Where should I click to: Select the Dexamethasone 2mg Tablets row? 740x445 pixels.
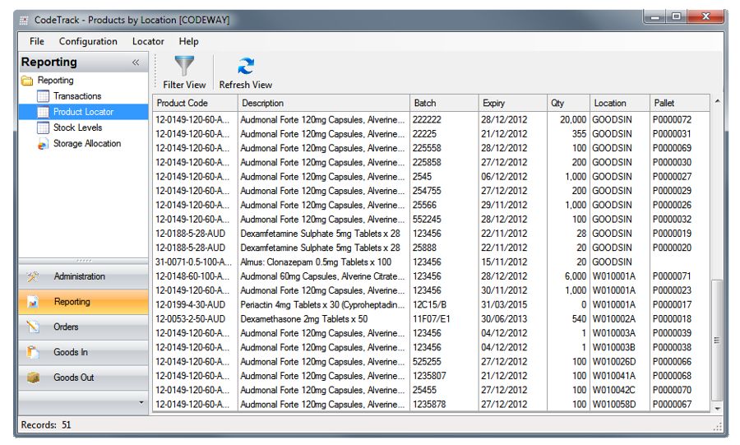tap(303, 319)
